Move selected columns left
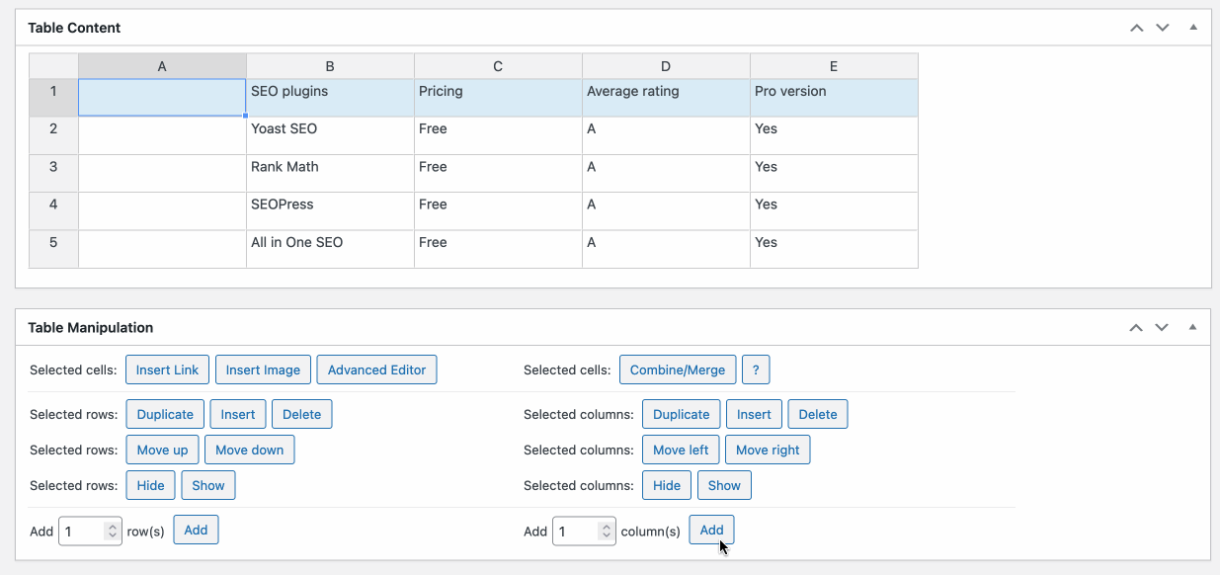 coord(681,450)
